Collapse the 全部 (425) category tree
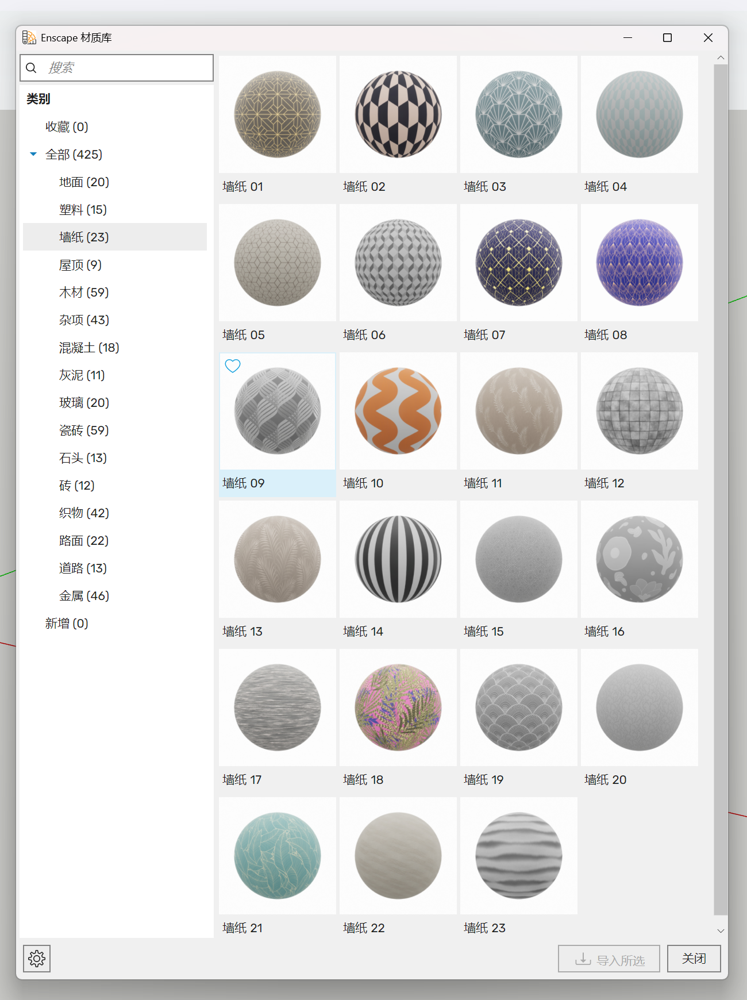 click(x=33, y=154)
